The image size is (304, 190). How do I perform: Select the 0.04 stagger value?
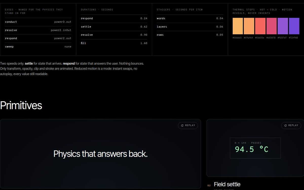(220, 18)
